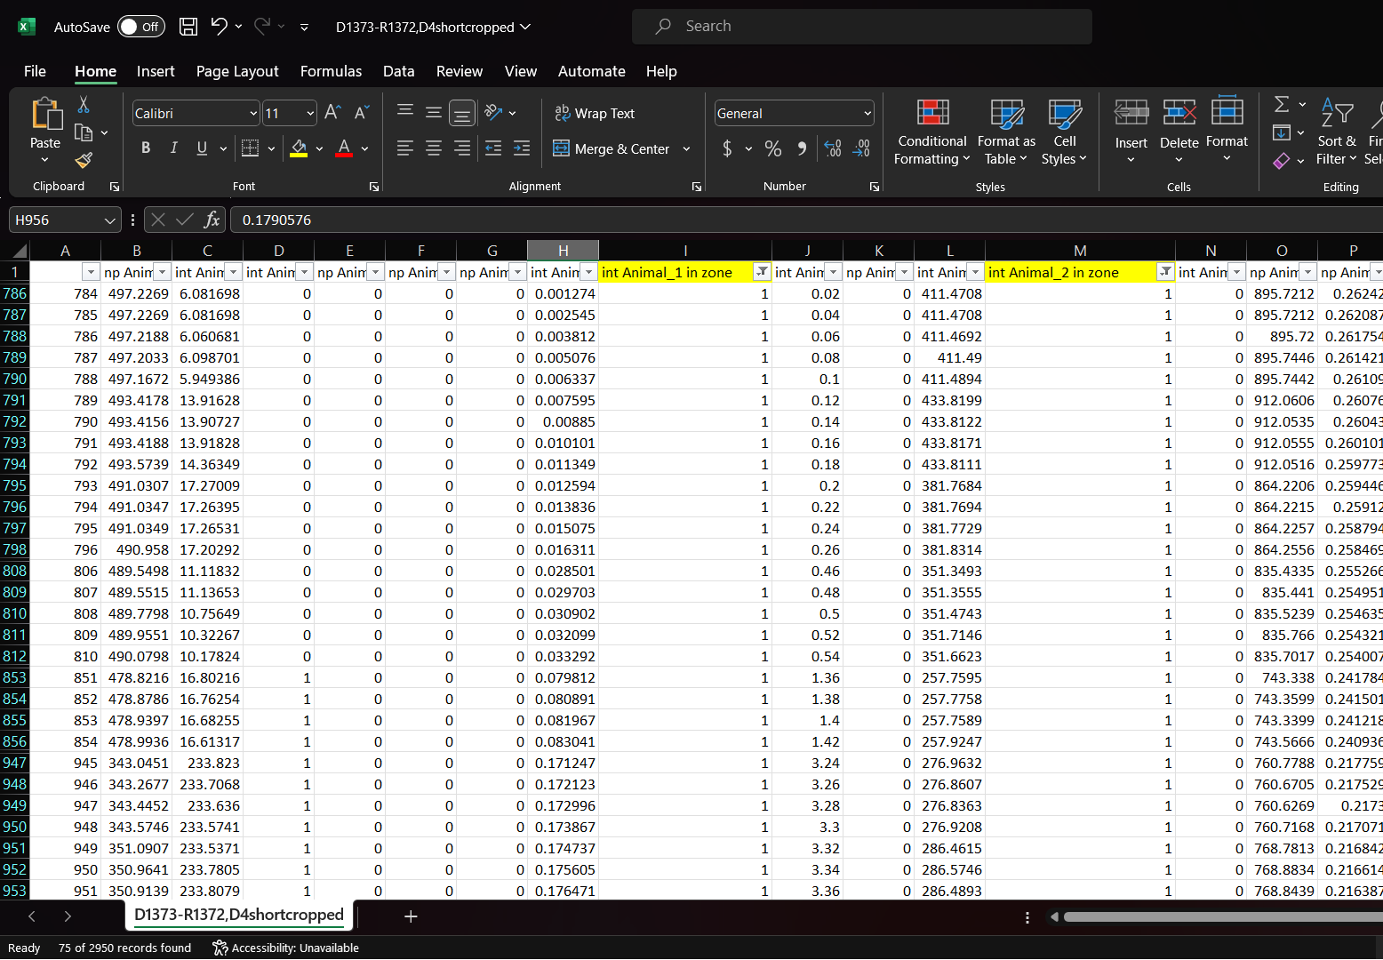
Task: Decrease font size with smaller A icon
Action: click(361, 113)
